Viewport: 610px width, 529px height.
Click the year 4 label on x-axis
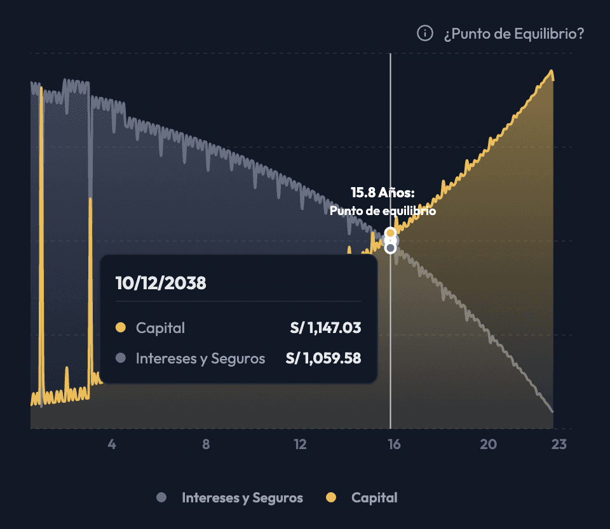click(x=112, y=444)
